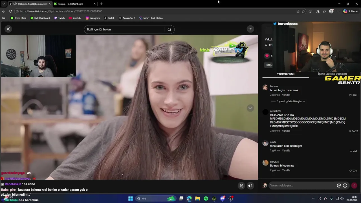The height and width of the screenshot is (203, 361).
Task: Open Task View on taskbar
Action: tap(181, 198)
